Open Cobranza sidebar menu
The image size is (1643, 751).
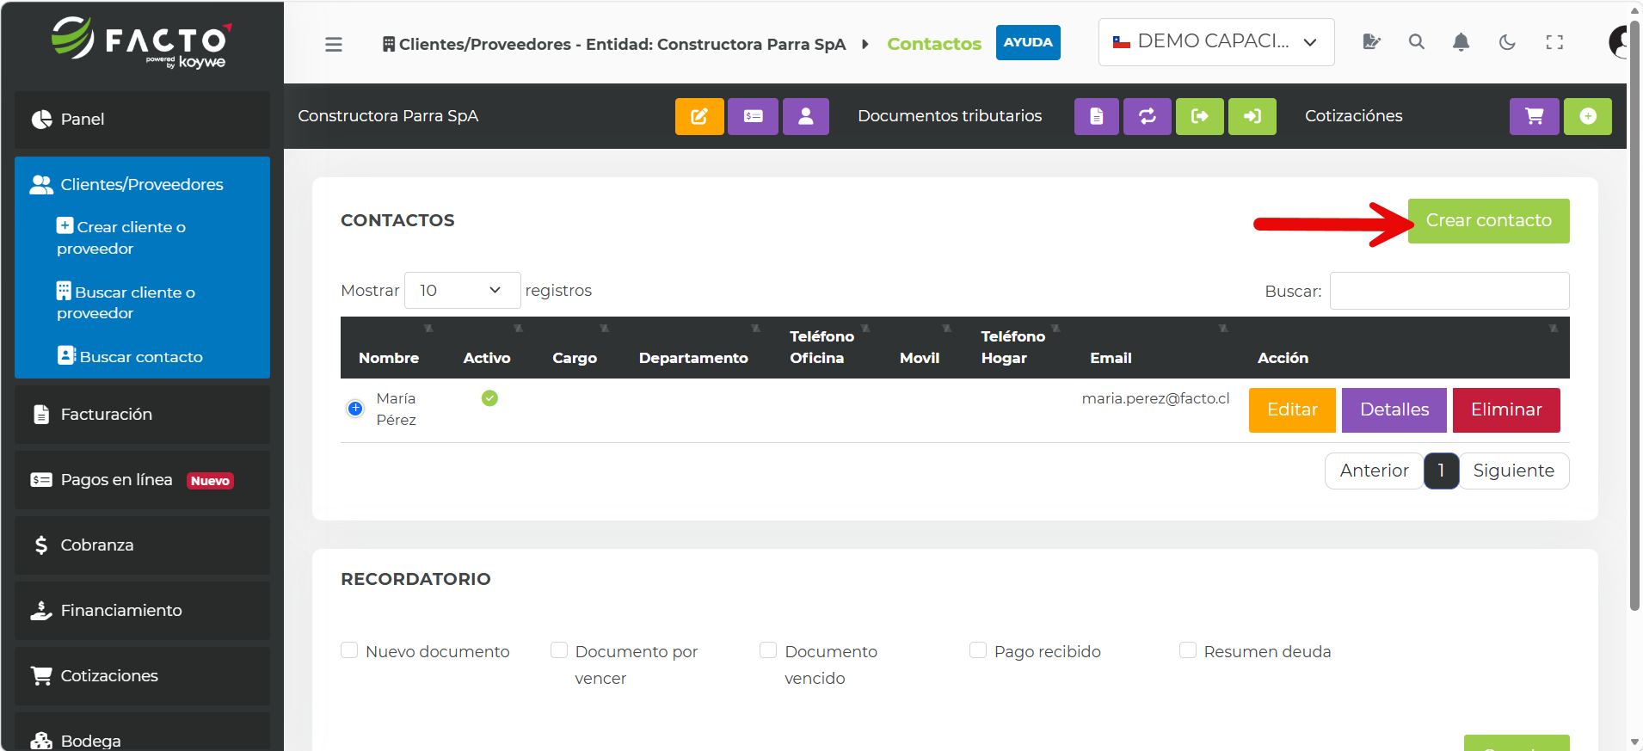pos(142,545)
